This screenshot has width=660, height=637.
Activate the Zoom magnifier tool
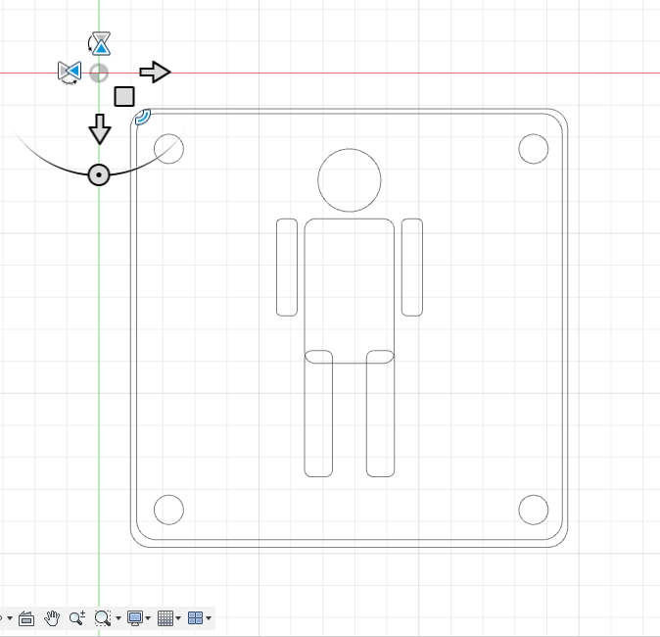77,617
